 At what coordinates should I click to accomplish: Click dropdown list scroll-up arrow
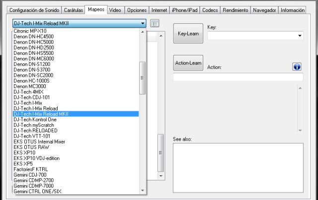143,32
